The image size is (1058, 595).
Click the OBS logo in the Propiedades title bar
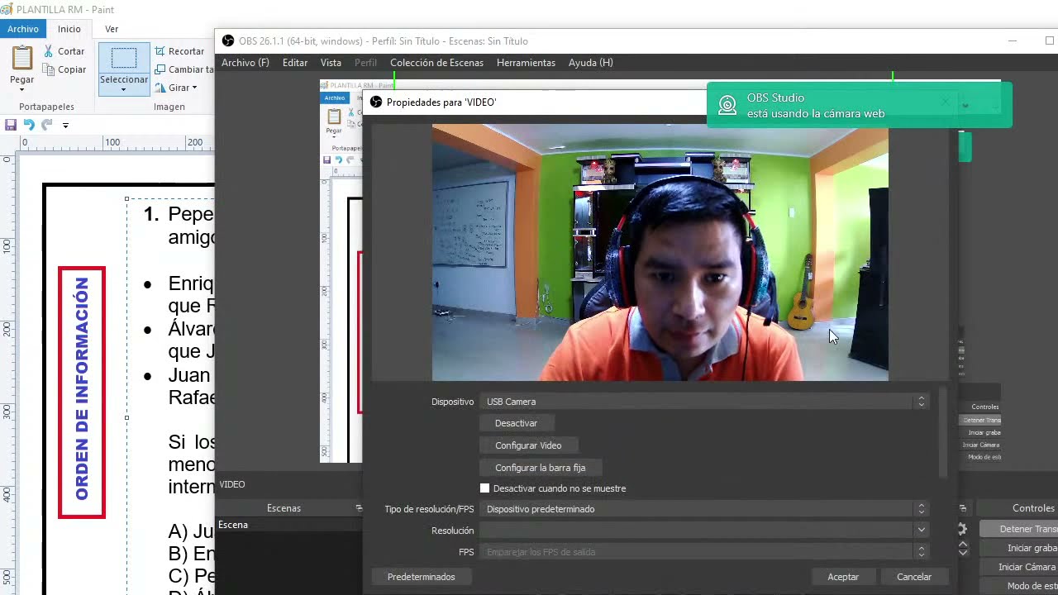coord(376,102)
